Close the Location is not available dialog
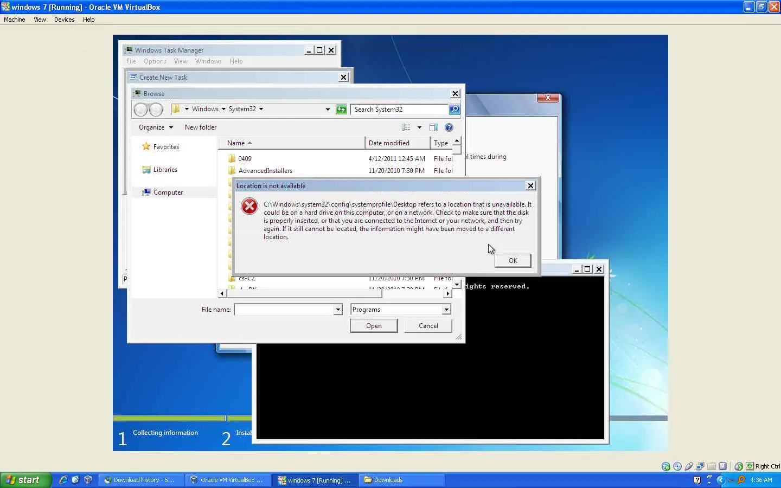This screenshot has width=781, height=488. click(530, 186)
